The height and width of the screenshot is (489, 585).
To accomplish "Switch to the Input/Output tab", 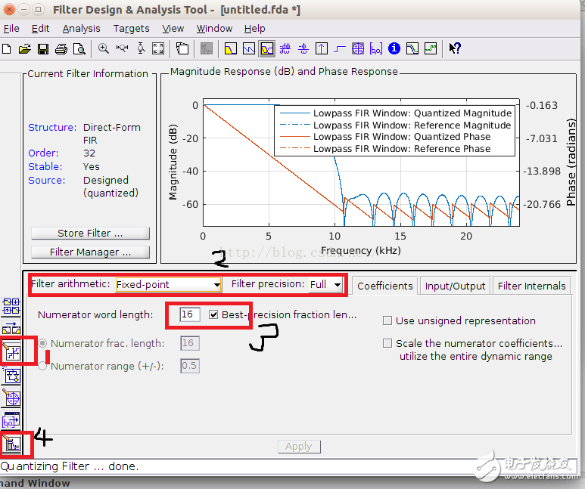I will coord(455,286).
